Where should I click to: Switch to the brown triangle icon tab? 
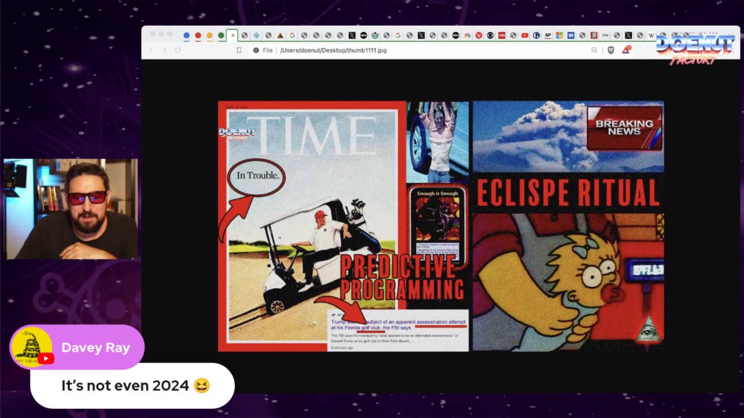point(280,35)
